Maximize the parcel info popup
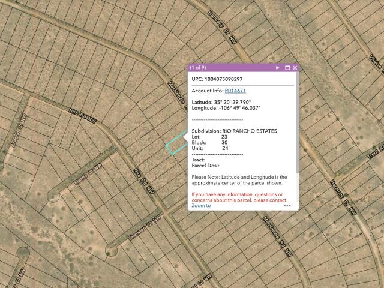 click(x=287, y=68)
